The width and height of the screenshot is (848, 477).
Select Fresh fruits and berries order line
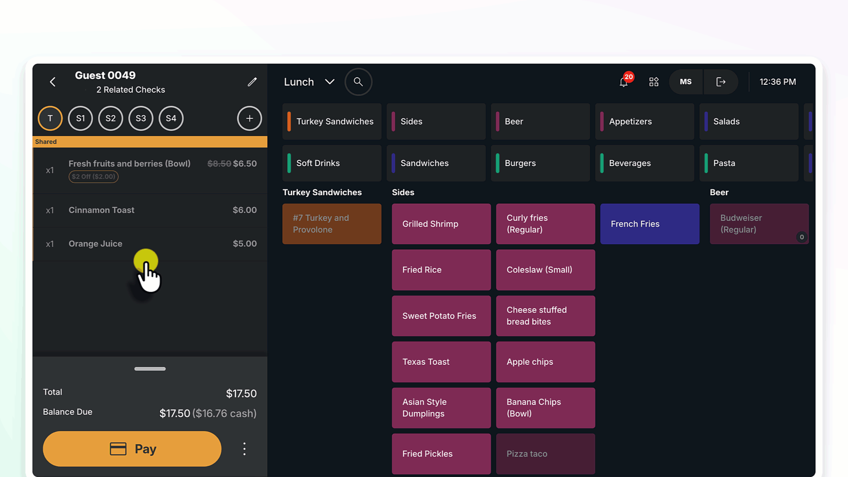[150, 170]
